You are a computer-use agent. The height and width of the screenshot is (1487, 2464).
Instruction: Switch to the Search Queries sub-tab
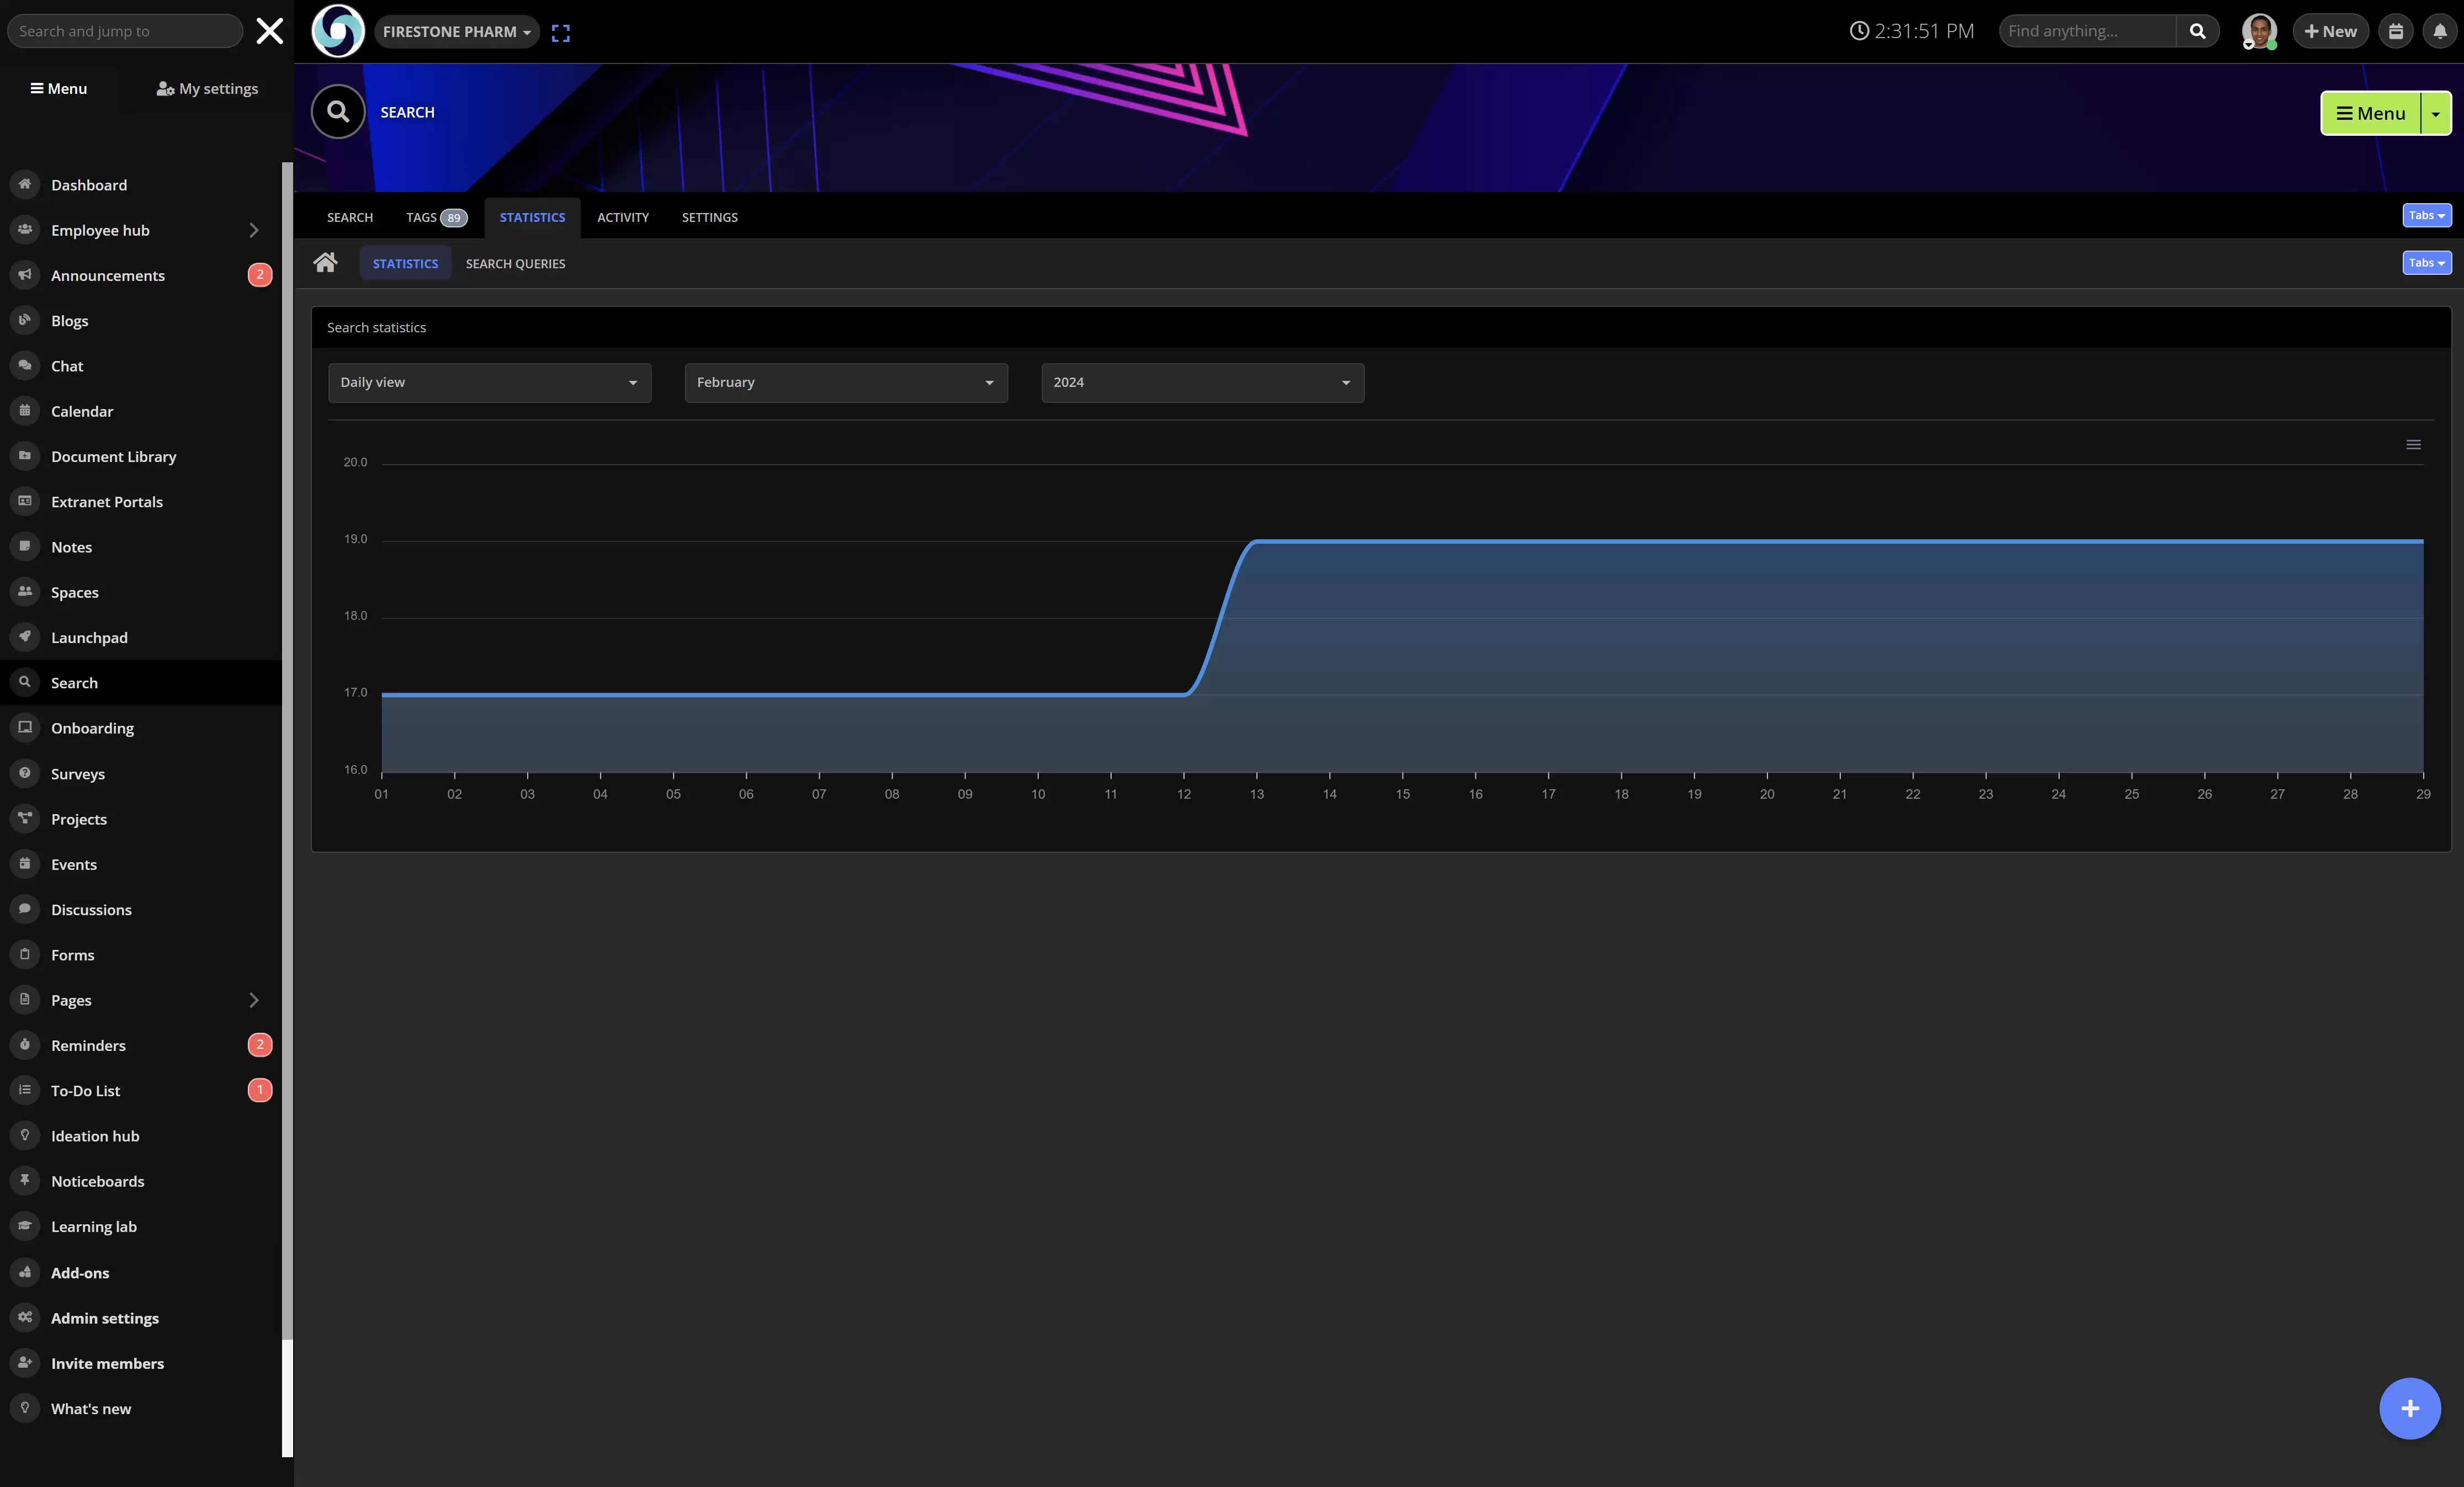coord(515,264)
